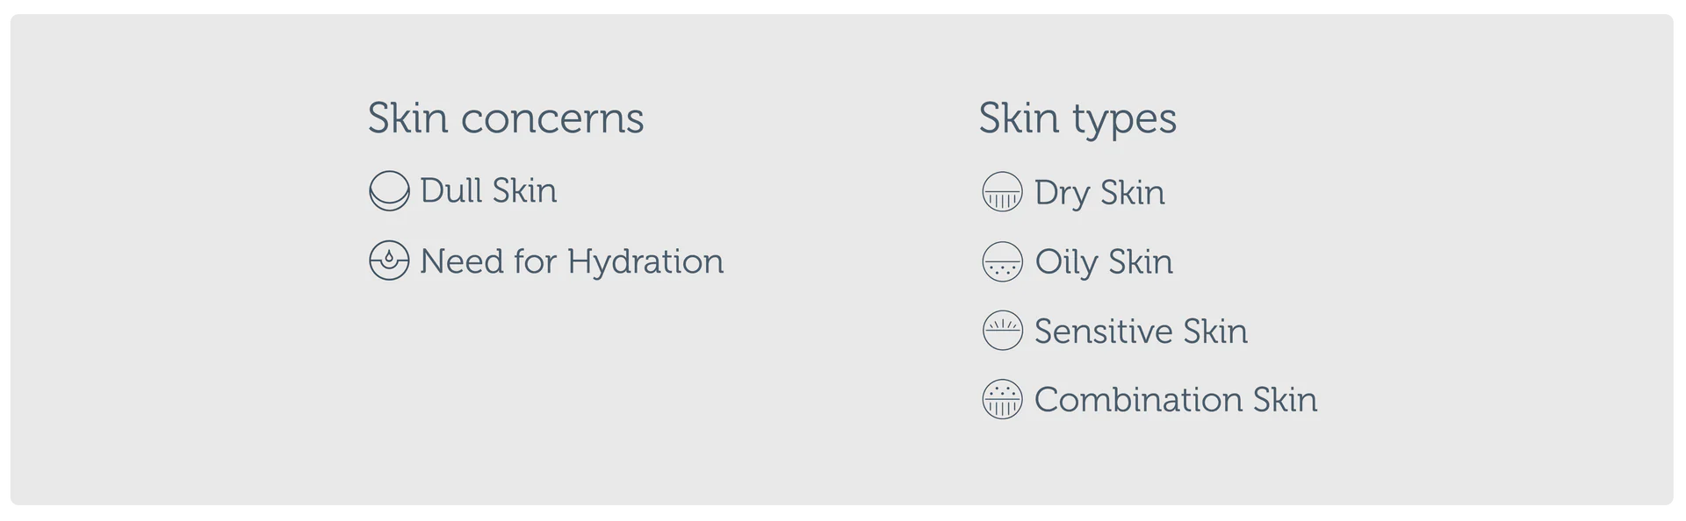Select the Sensitive Skin text label

[1141, 331]
